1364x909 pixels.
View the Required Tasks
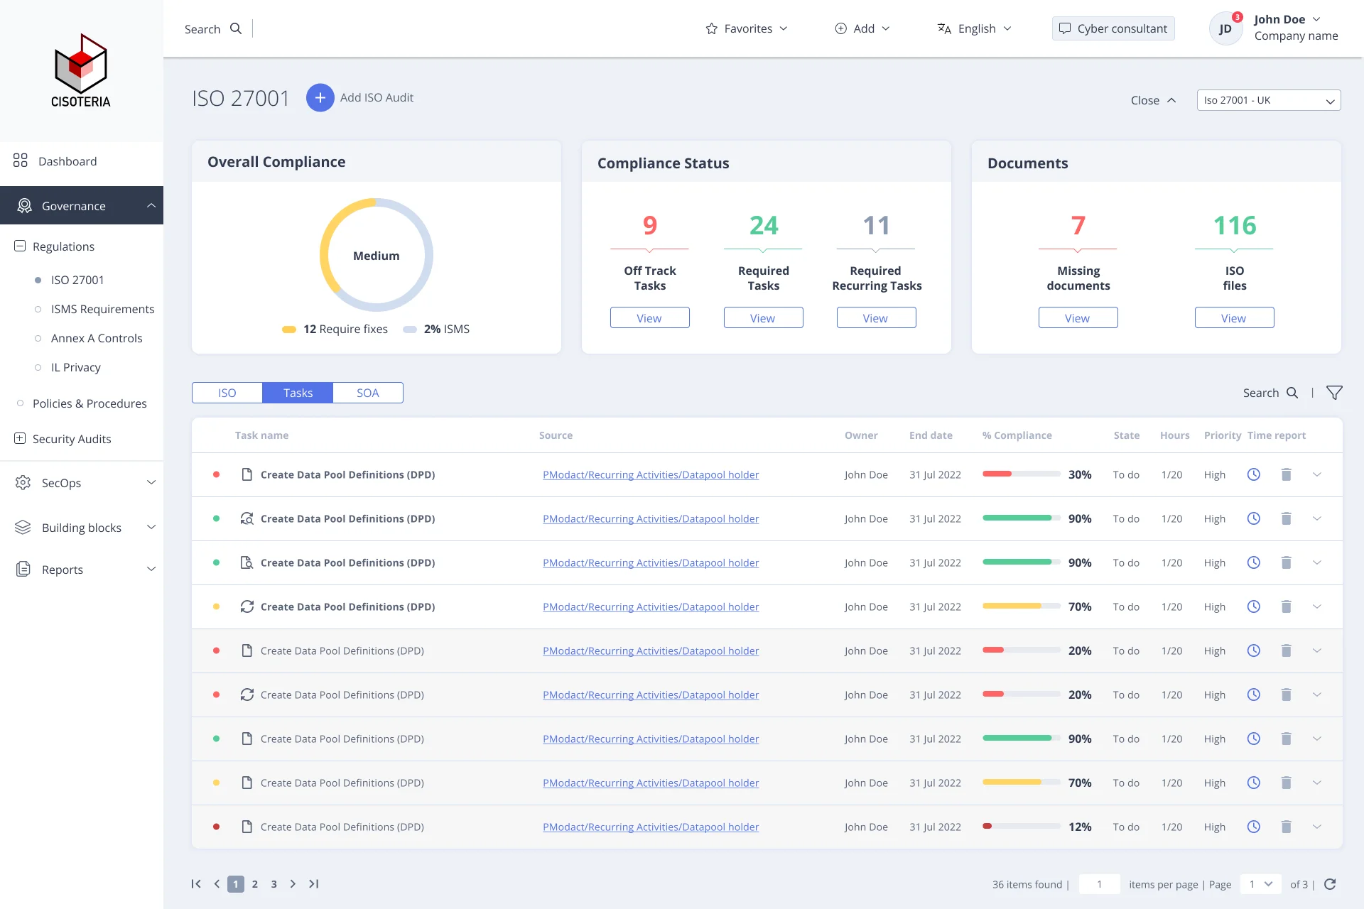(x=763, y=317)
